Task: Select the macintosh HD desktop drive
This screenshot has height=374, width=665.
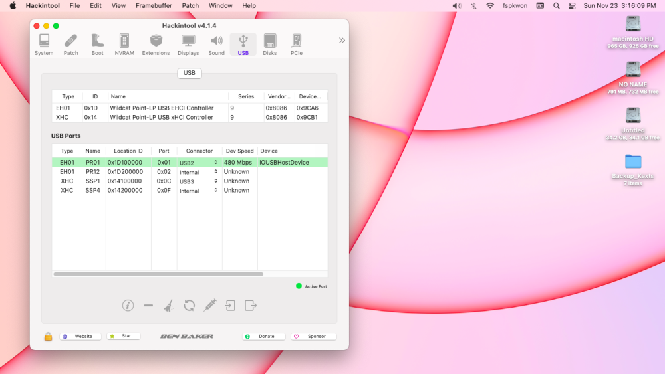Action: pos(633,32)
